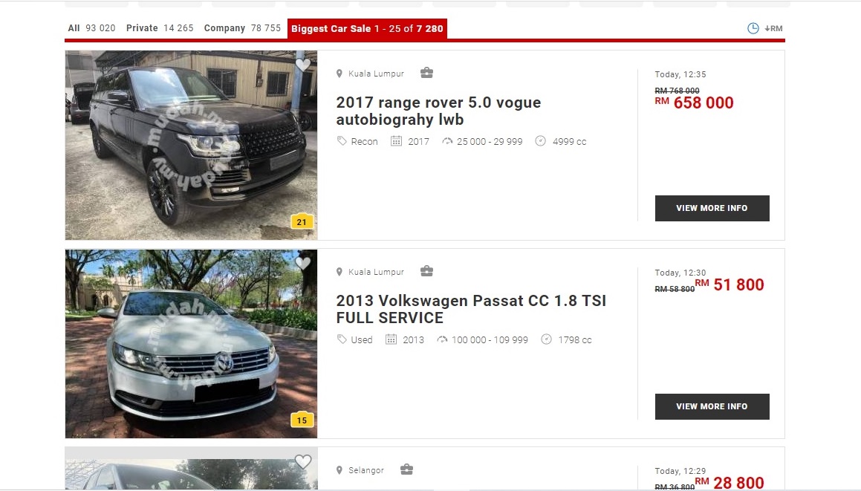Click the 15 photos count badge

302,420
